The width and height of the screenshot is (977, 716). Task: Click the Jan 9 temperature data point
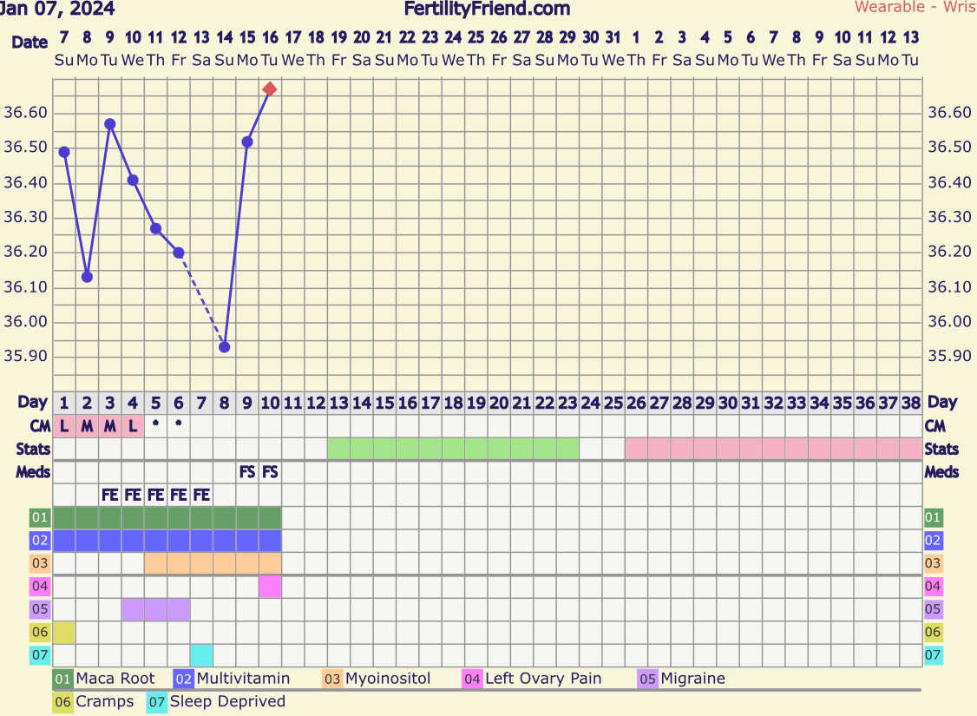coord(110,124)
